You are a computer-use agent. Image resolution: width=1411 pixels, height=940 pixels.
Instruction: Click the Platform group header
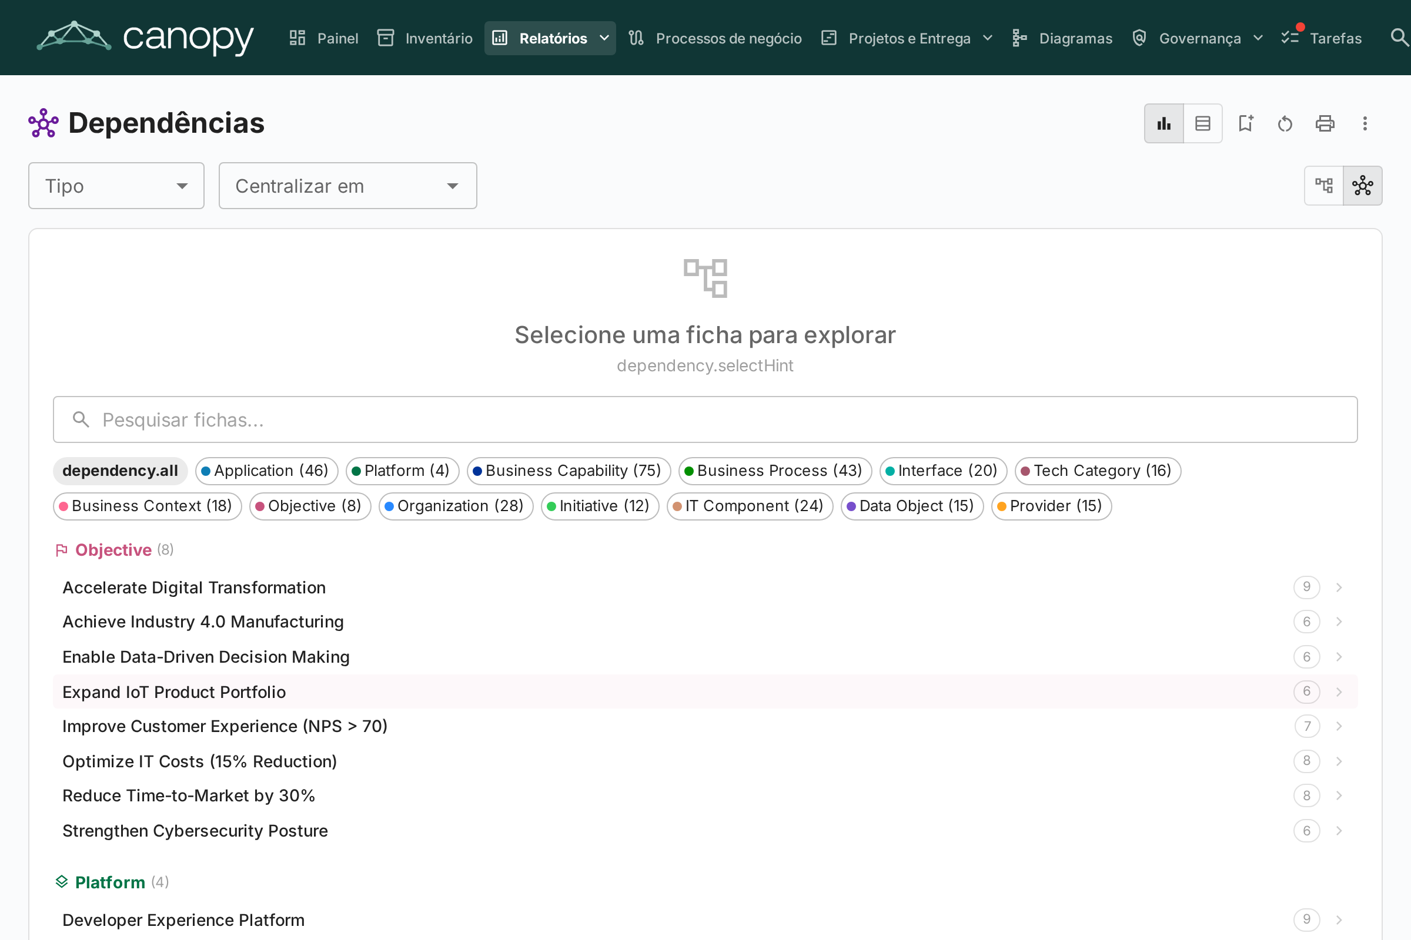tap(112, 882)
